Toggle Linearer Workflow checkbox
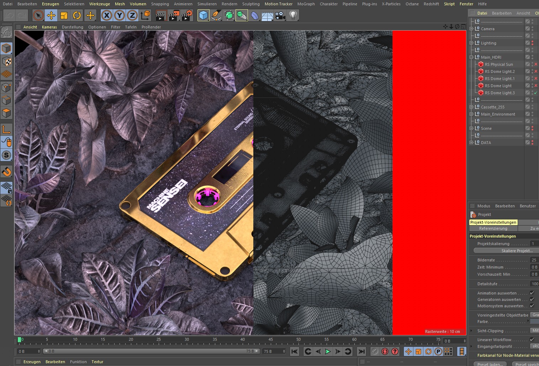Image resolution: width=539 pixels, height=366 pixels. click(x=532, y=340)
